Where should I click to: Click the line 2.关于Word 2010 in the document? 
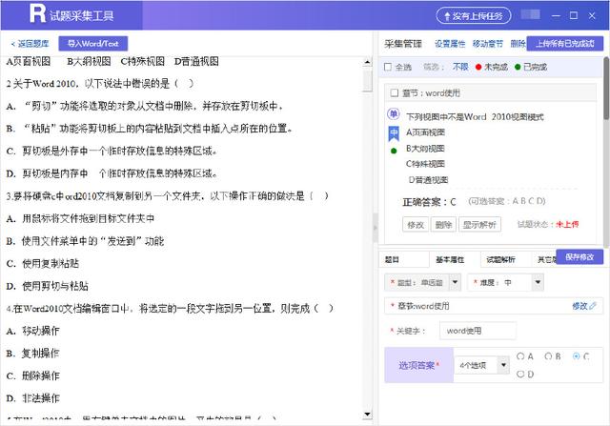point(99,83)
